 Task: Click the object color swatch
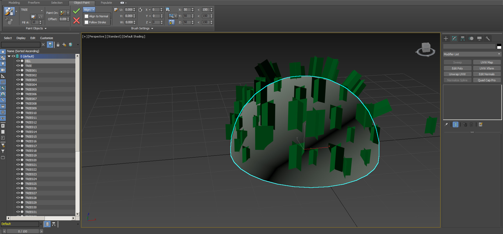[499, 47]
